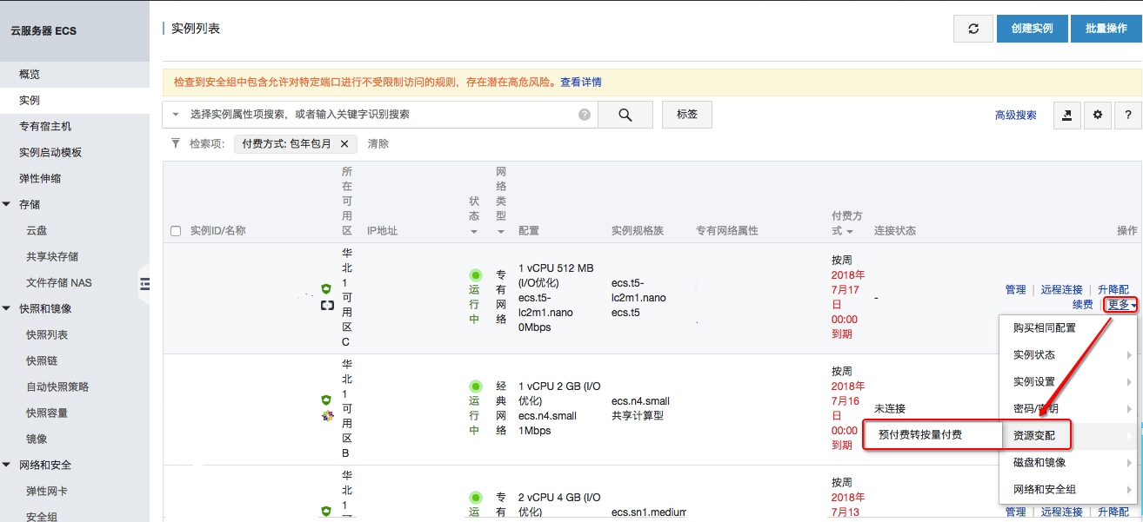Click the refresh icon button

point(973,29)
